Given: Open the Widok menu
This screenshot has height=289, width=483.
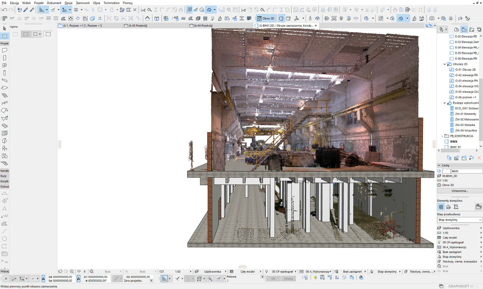Looking at the screenshot, I should pos(26,3).
